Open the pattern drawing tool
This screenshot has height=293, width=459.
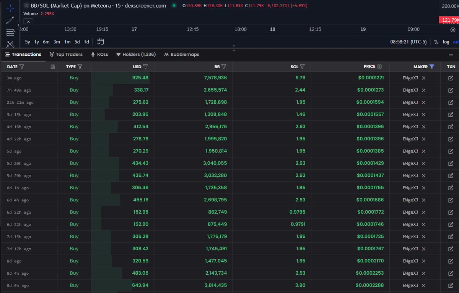tap(10, 44)
